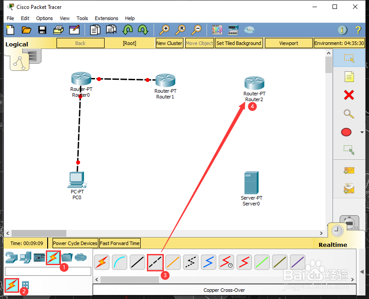Select the Network Devices category
The width and height of the screenshot is (369, 299).
[11, 258]
